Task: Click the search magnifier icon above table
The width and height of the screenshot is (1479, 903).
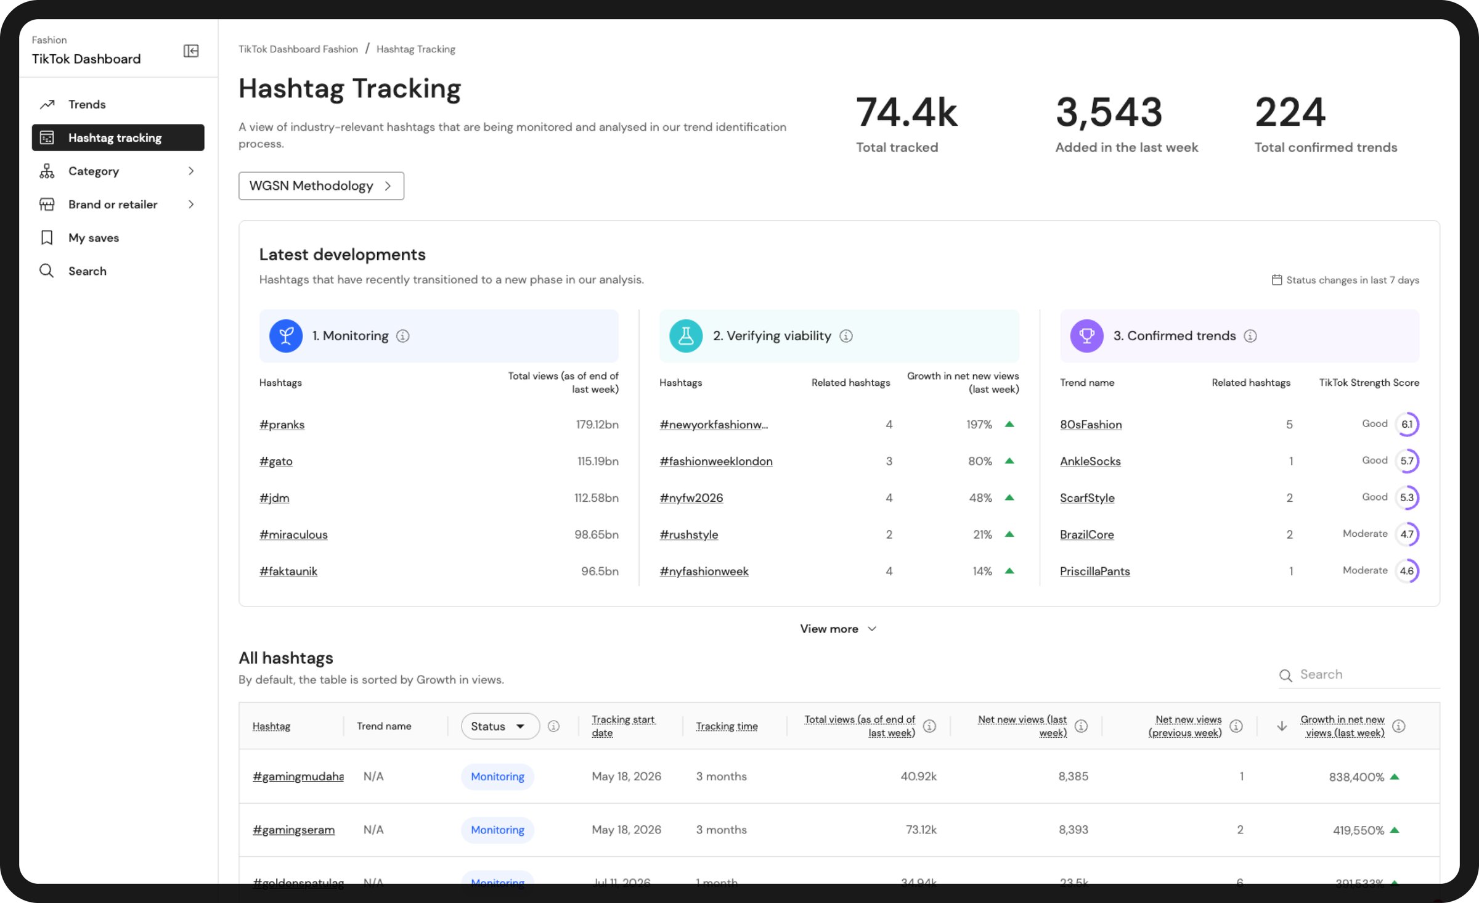Action: pyautogui.click(x=1285, y=676)
